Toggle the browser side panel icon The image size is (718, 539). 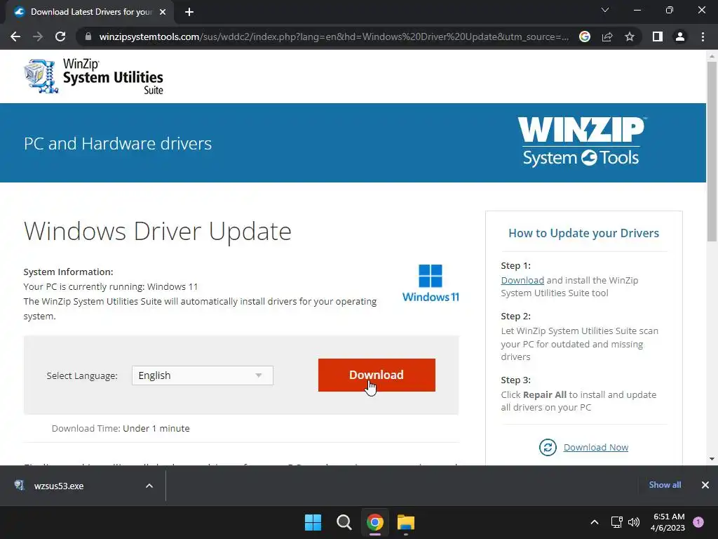click(658, 36)
